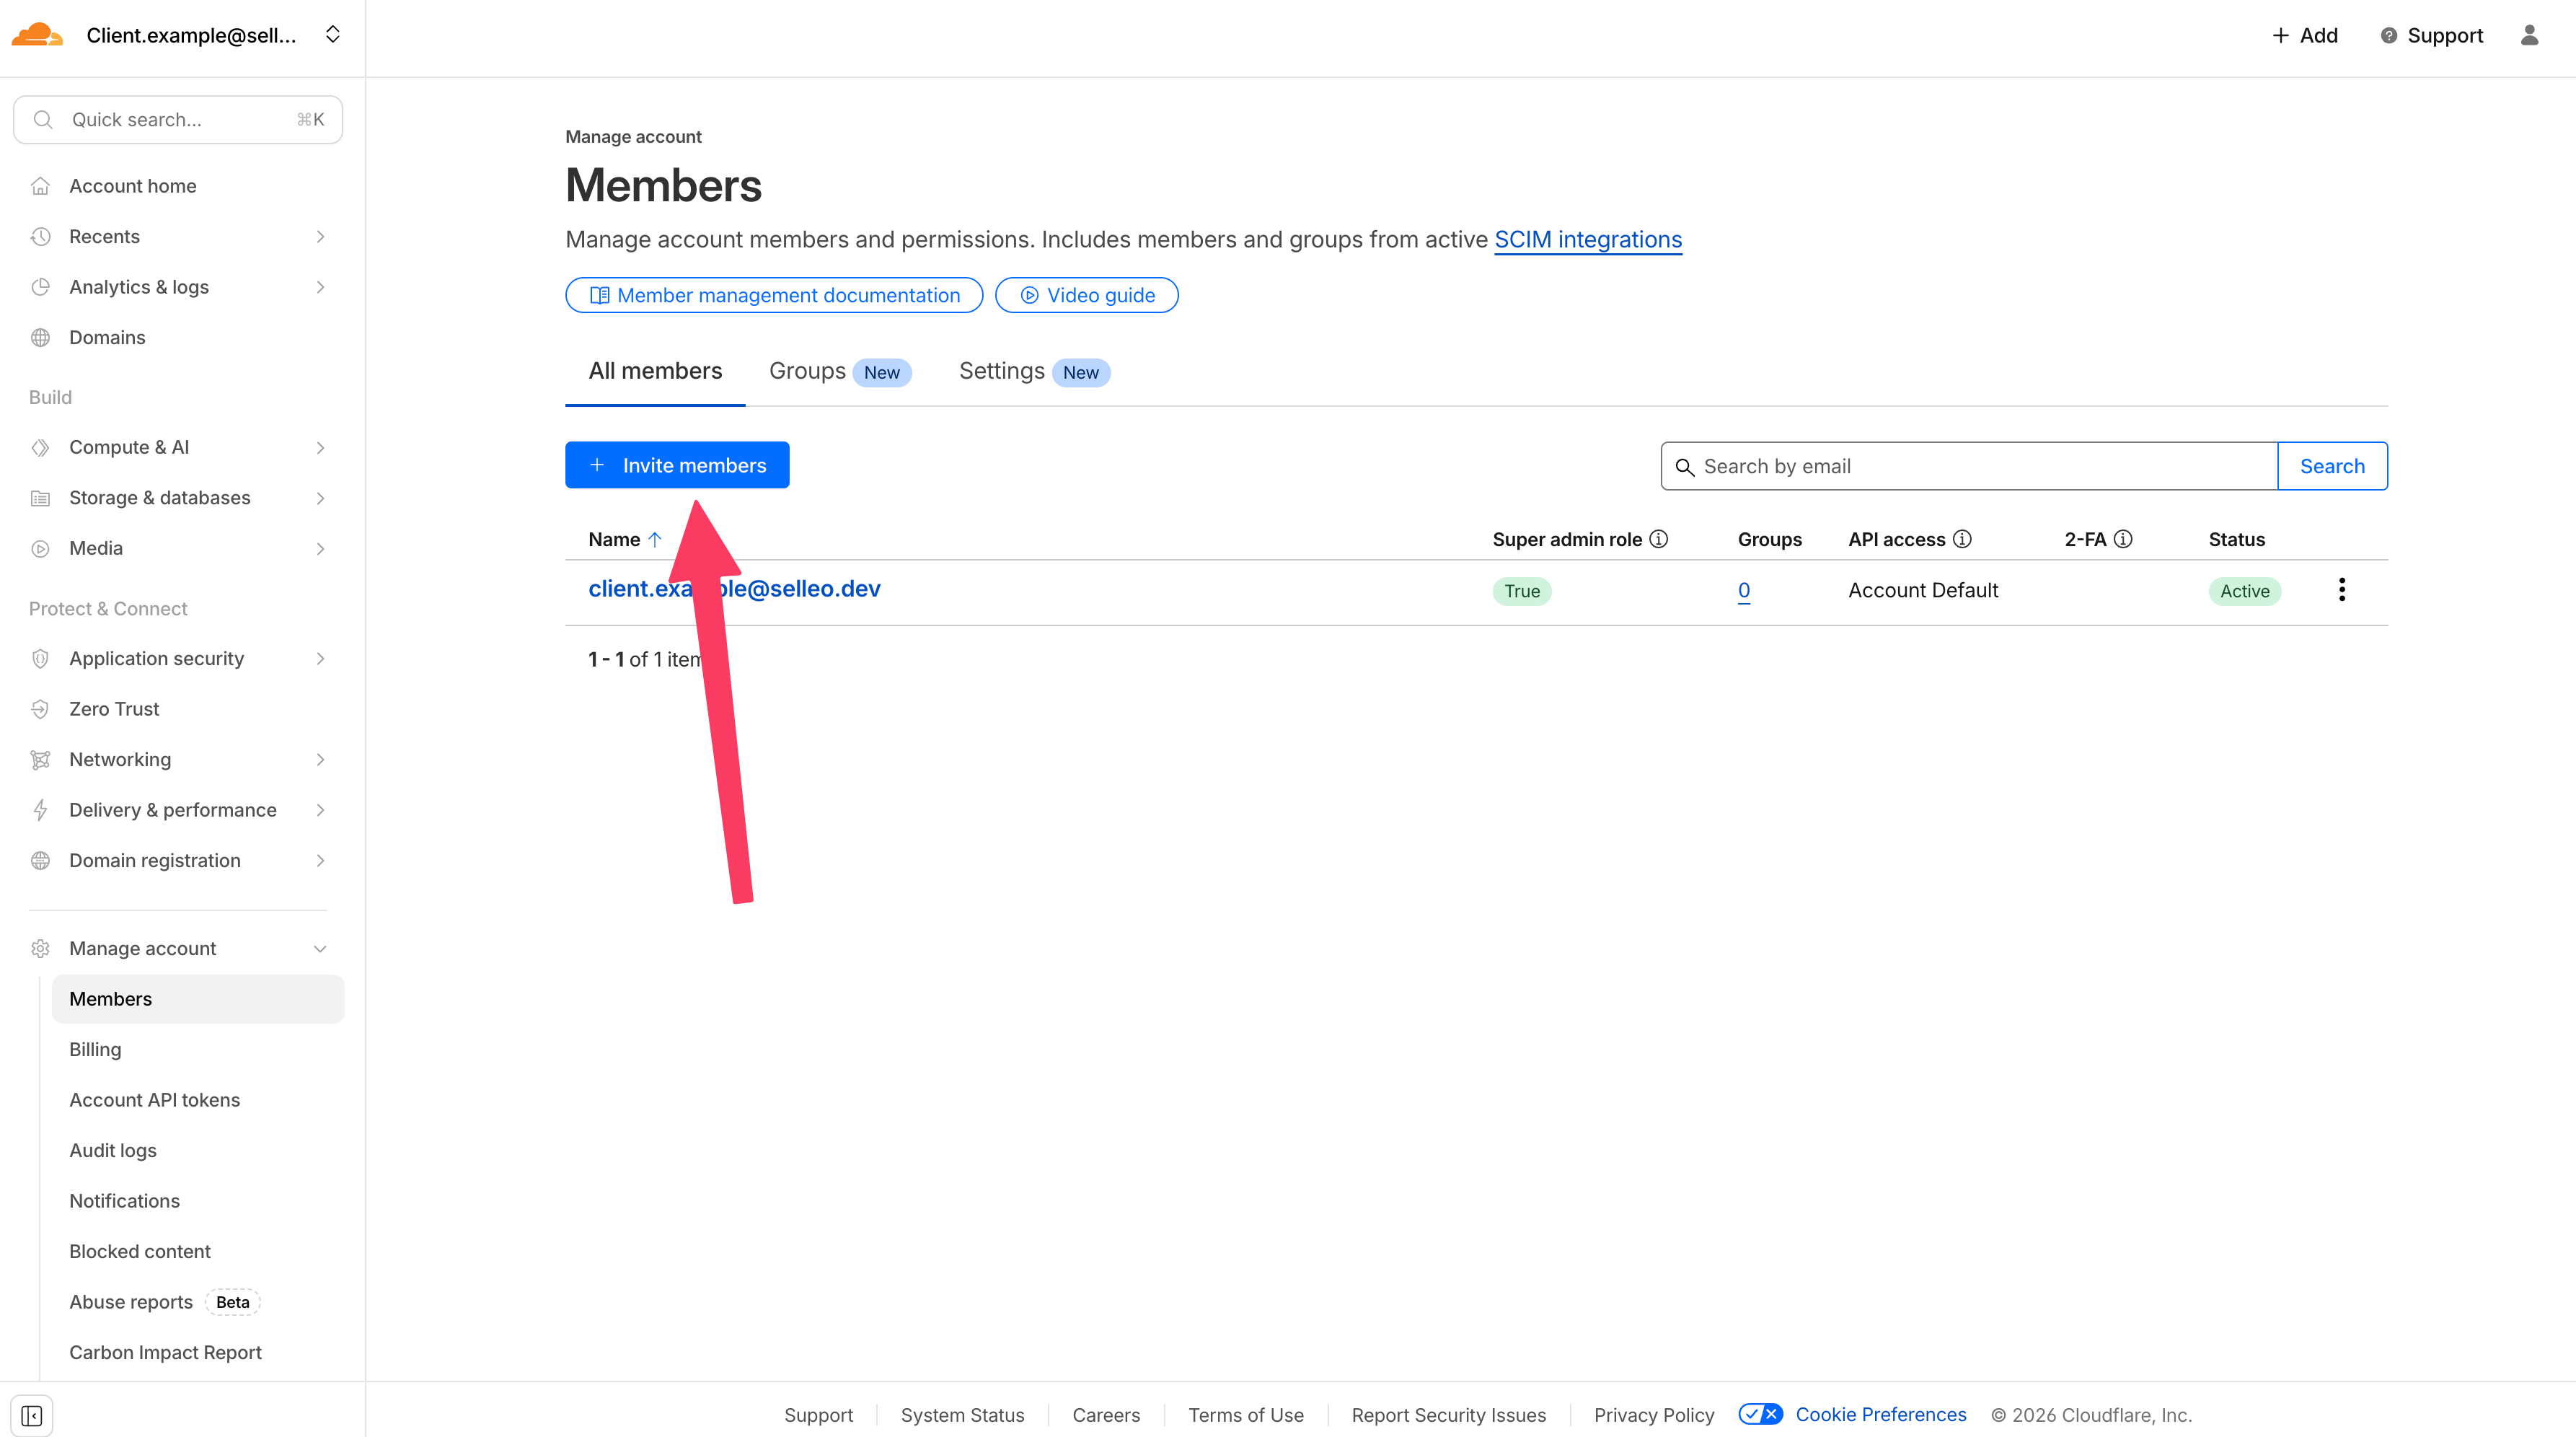The width and height of the screenshot is (2576, 1437).
Task: Click the 2-FA info icon
Action: point(2123,539)
